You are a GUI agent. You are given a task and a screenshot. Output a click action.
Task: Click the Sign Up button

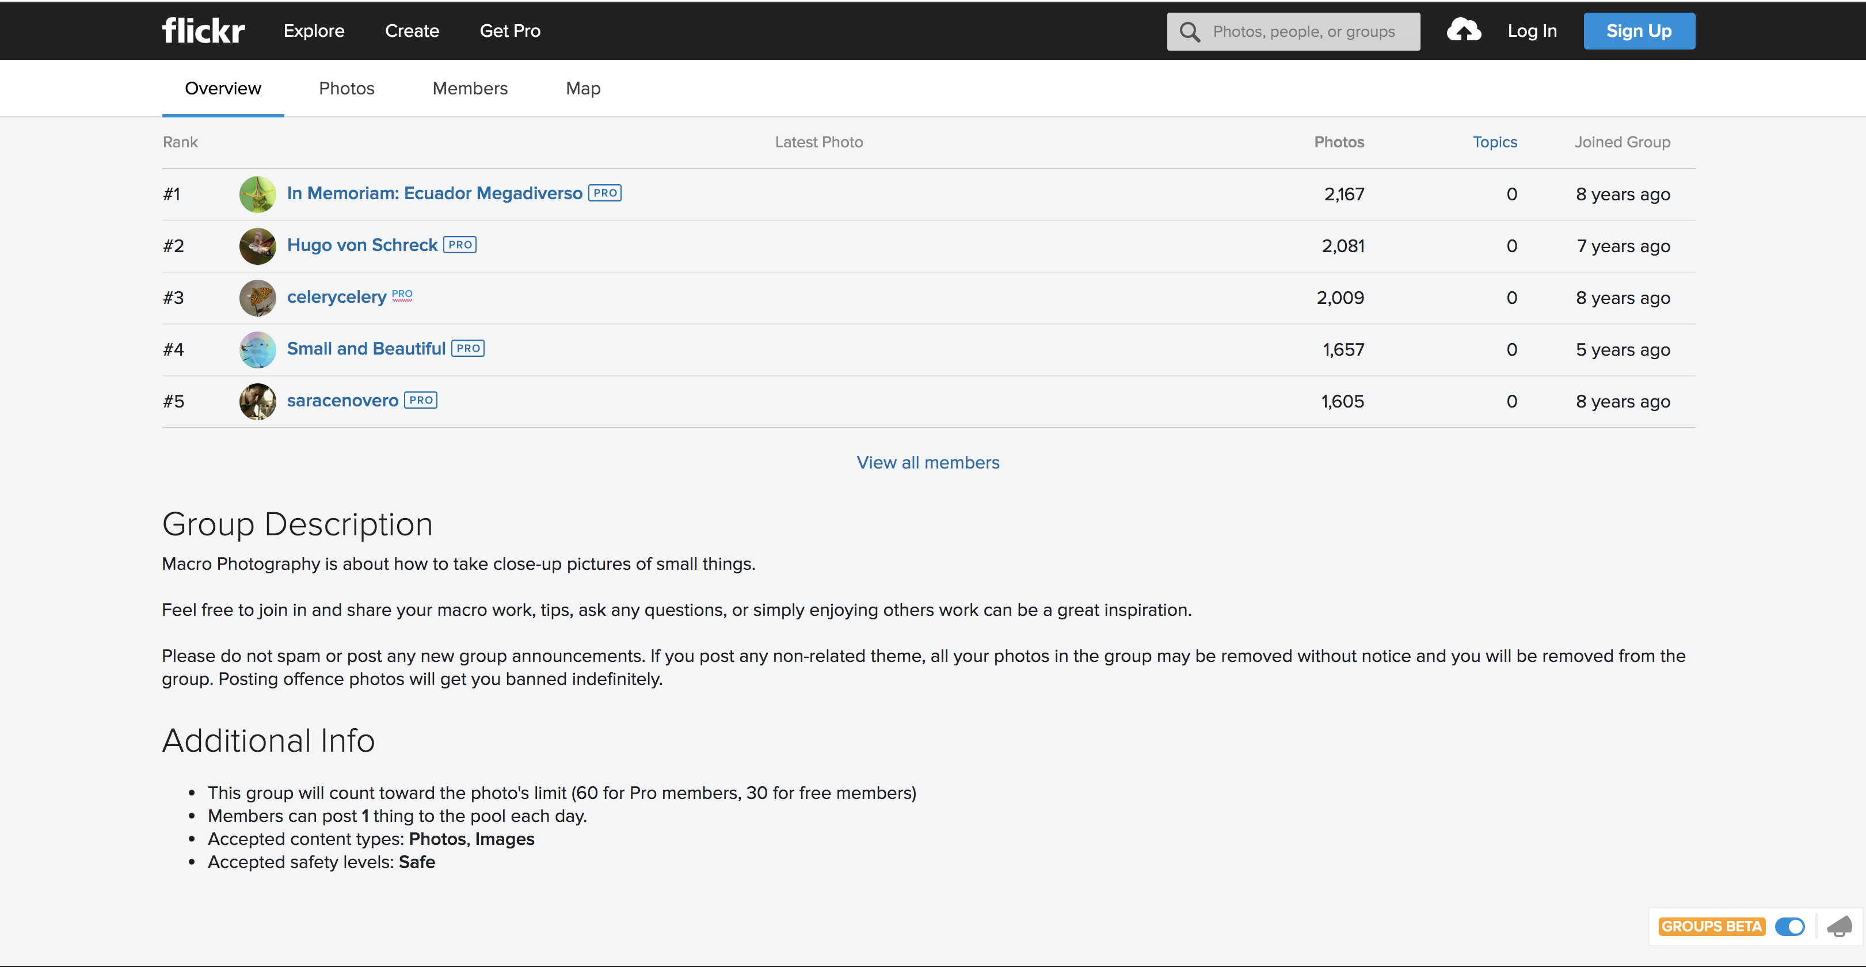1639,31
